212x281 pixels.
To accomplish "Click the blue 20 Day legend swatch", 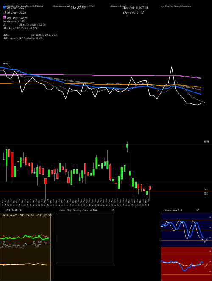I will point(4,7).
